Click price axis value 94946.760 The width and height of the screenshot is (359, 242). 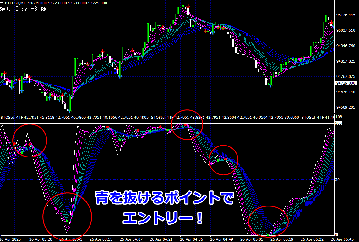tap(346, 46)
